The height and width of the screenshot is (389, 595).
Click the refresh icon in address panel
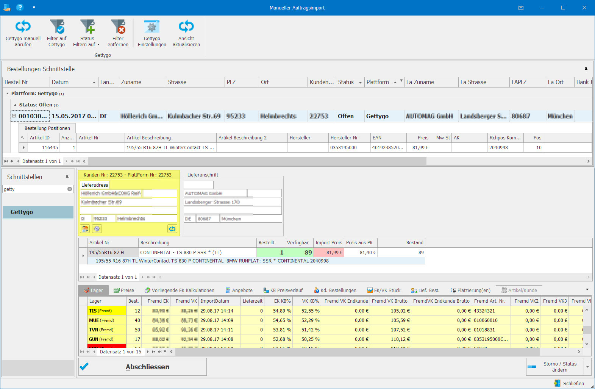pos(172,229)
